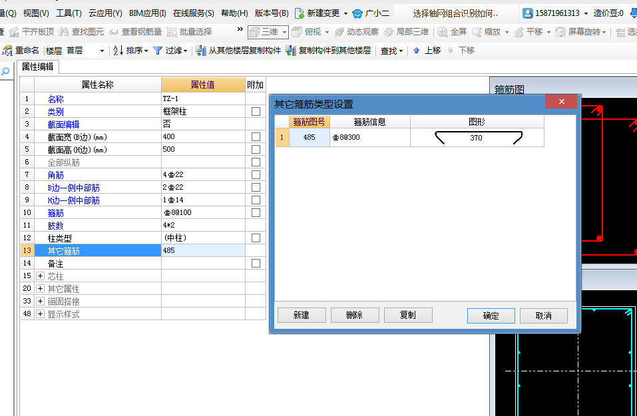Image resolution: width=637 pixels, height=416 pixels.
Task: Open the 工具(T) menu
Action: pyautogui.click(x=69, y=13)
